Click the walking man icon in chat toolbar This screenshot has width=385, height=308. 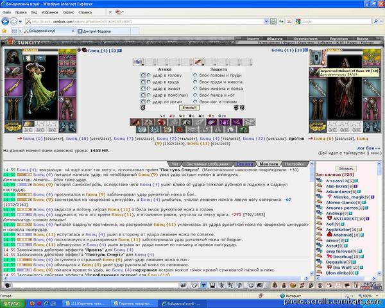[x=222, y=286]
